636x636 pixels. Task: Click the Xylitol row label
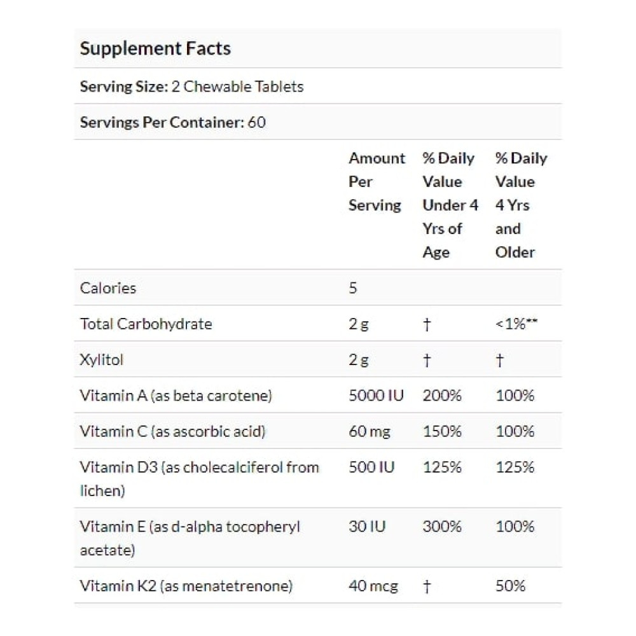coord(101,360)
